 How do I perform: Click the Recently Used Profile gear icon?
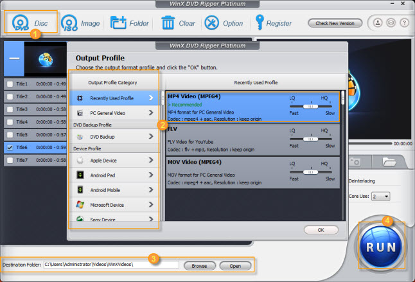80,98
